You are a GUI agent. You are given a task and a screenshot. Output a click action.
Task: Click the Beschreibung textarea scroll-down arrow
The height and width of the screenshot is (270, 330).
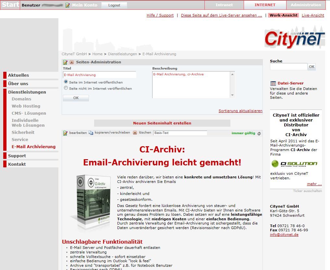(x=232, y=95)
